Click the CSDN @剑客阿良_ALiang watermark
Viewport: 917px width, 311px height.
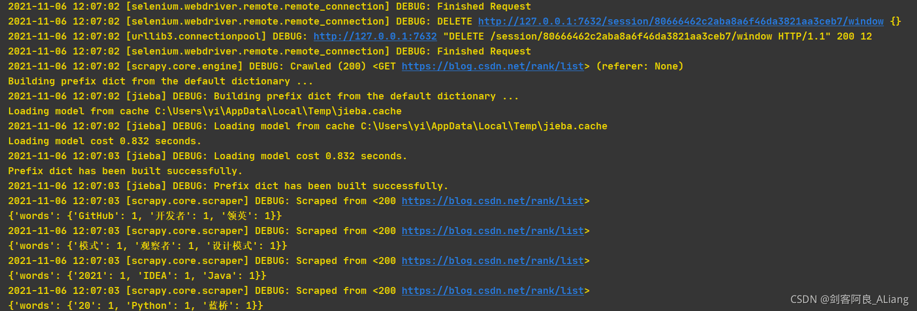point(849,299)
